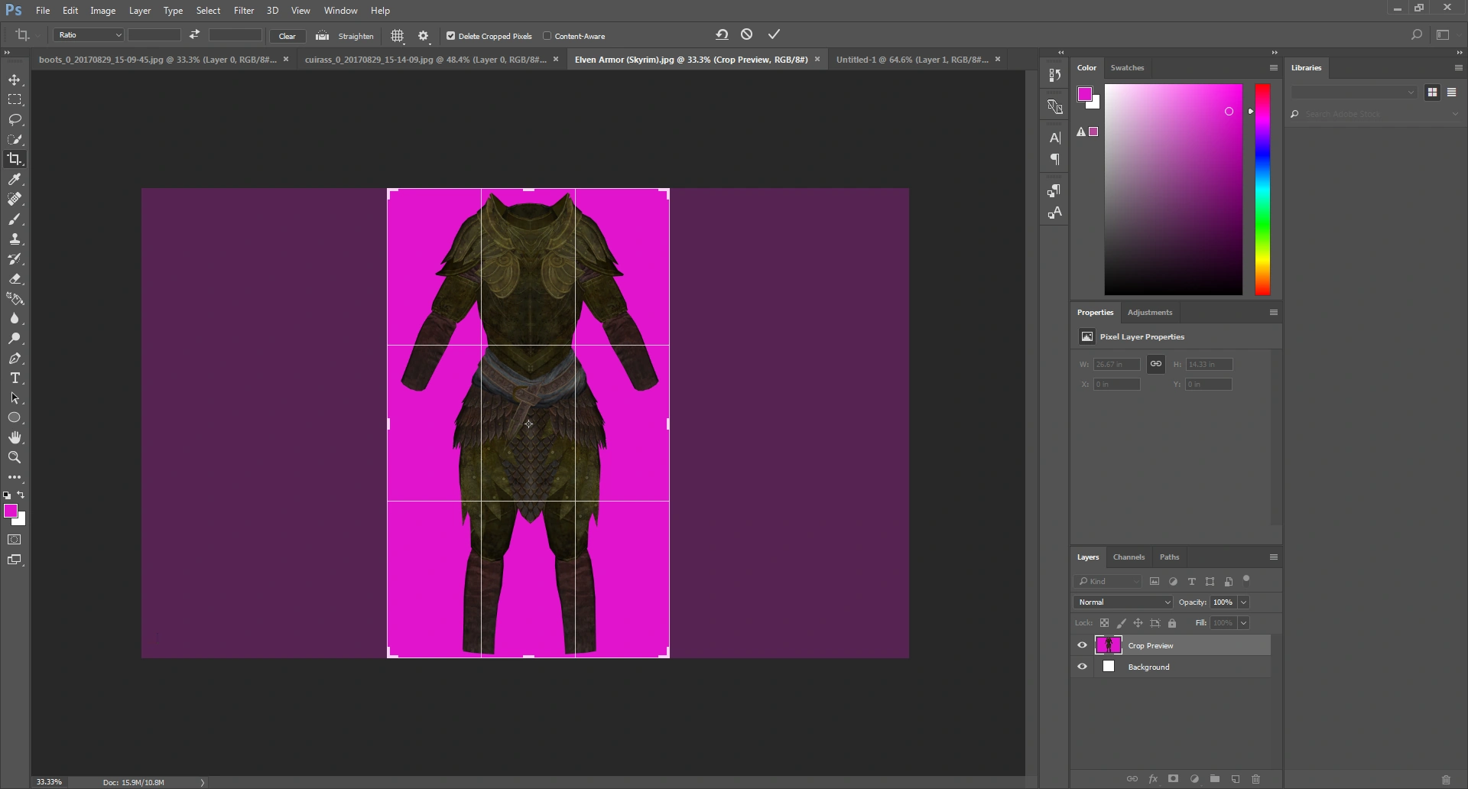
Task: Reset the crop box
Action: 722,34
